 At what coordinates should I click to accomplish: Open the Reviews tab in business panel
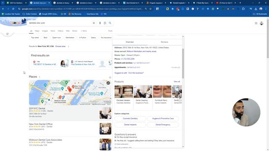(164, 42)
